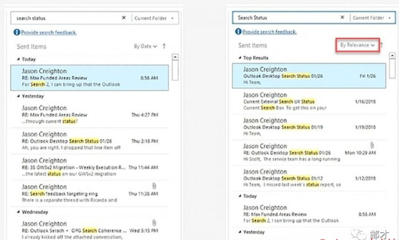399x240 pixels.
Task: Open left Current Folder scope dropdown
Action: coord(153,18)
